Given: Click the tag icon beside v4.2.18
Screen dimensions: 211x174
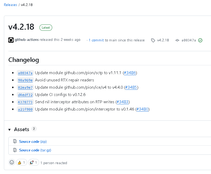Looking at the screenshot, I should [153, 40].
